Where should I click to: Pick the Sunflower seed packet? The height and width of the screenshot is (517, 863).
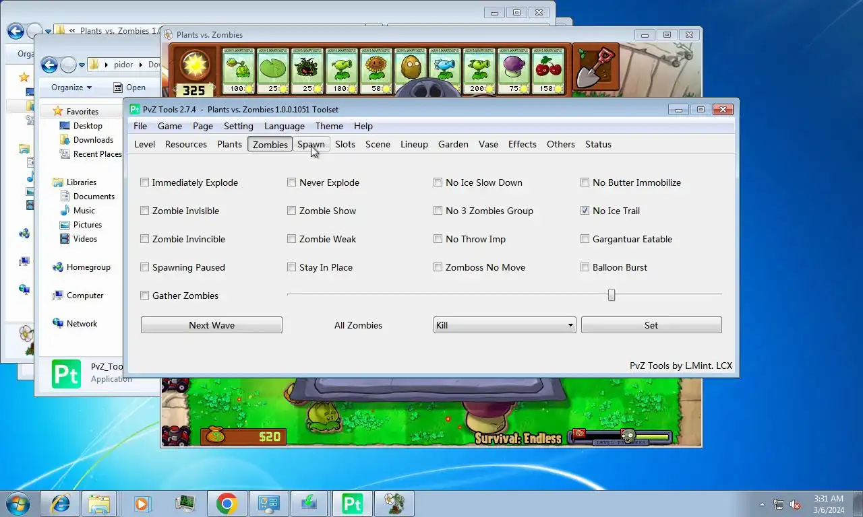376,71
